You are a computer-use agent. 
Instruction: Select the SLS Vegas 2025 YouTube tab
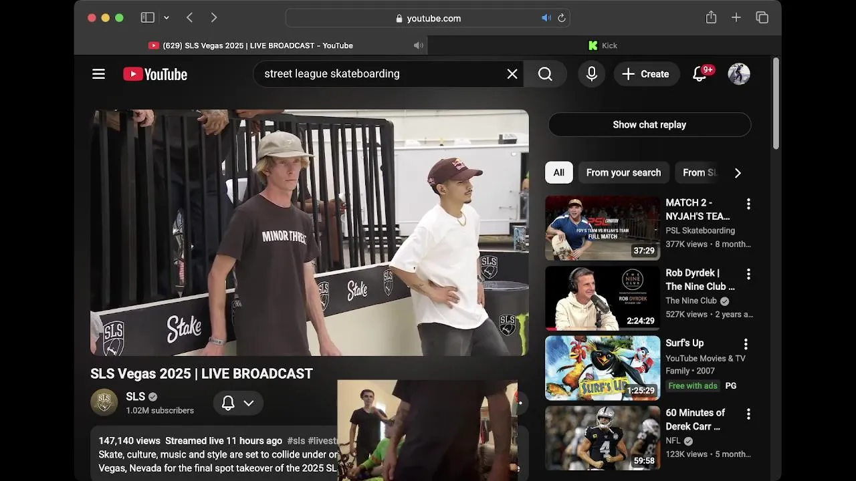(251, 45)
